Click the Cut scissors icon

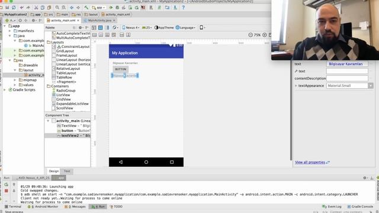tap(36, 8)
